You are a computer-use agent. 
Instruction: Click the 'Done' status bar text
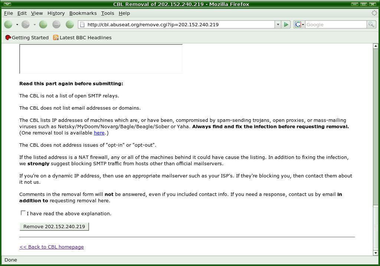pos(11,260)
